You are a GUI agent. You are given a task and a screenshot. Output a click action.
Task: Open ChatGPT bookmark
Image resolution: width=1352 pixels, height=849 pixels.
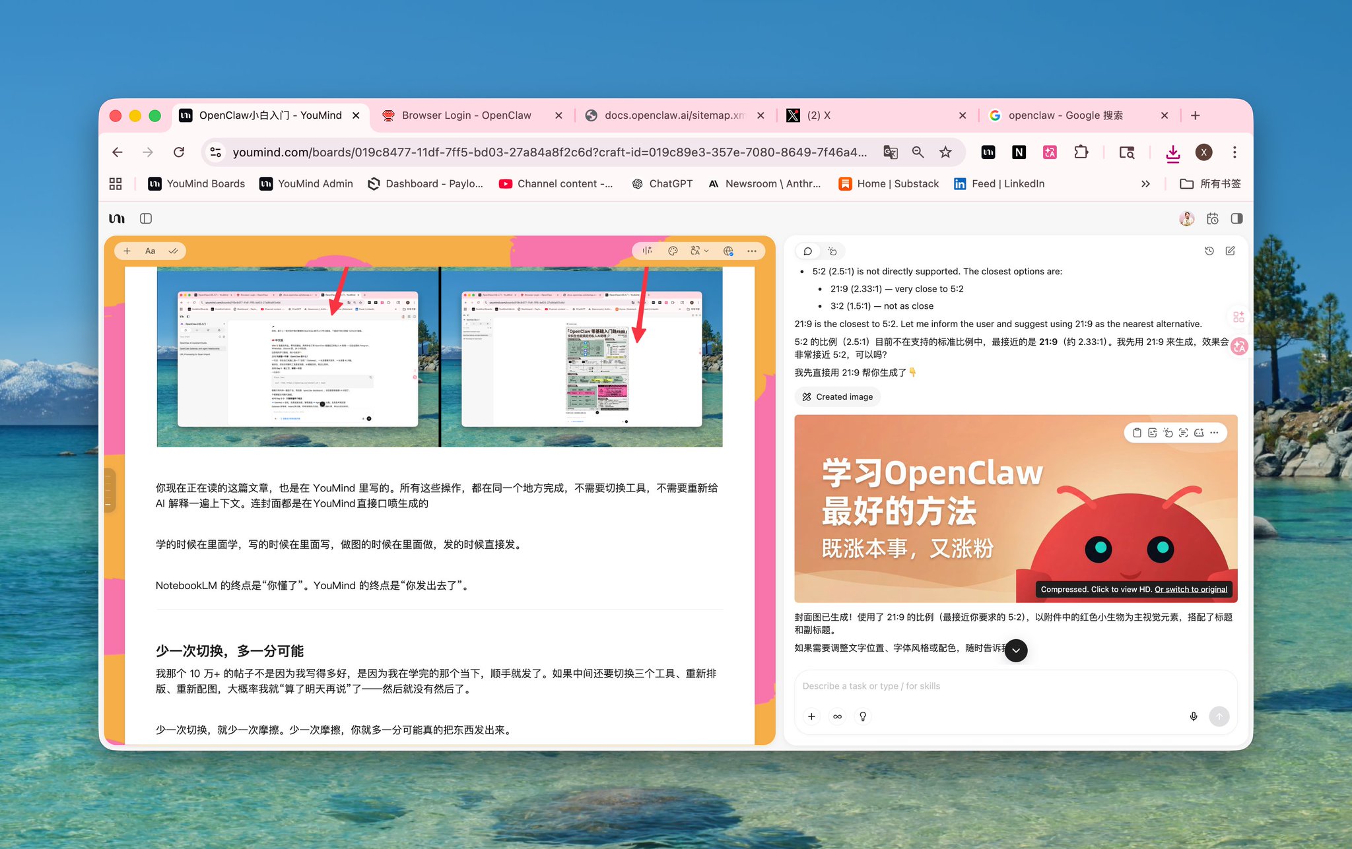tap(662, 184)
